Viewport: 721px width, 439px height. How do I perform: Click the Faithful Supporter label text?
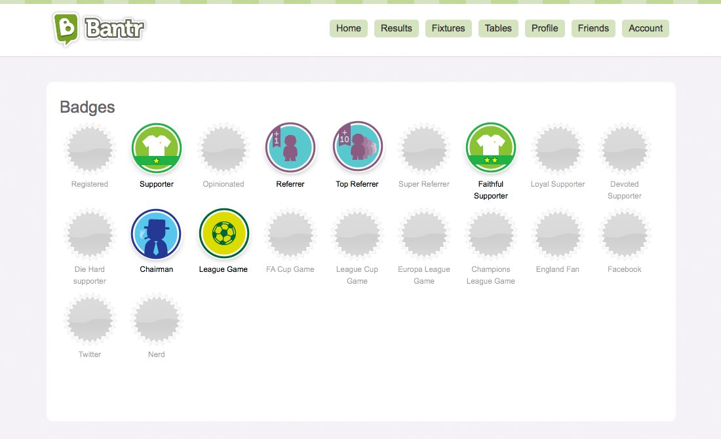click(491, 190)
